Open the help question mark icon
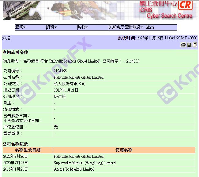Image resolution: width=199 pixels, height=177 pixels. pyautogui.click(x=195, y=45)
